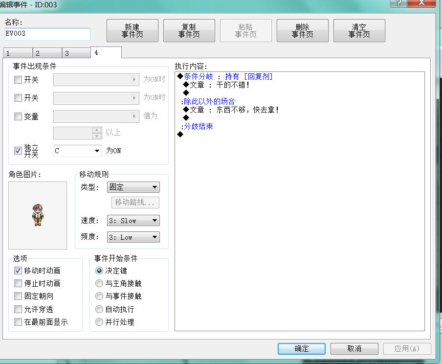The height and width of the screenshot is (364, 442).
Task: Select 自动执行 trigger radio button
Action: coord(99,309)
